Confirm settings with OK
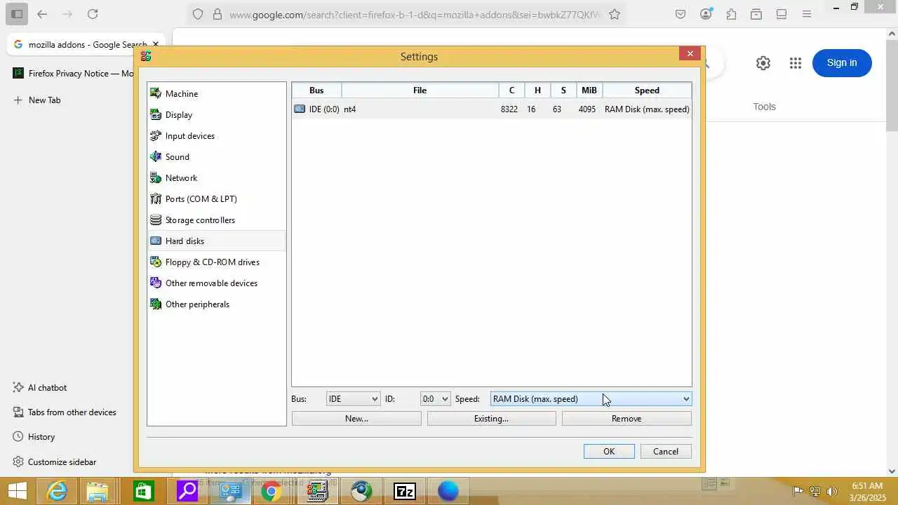Viewport: 898px width, 505px height. [609, 451]
